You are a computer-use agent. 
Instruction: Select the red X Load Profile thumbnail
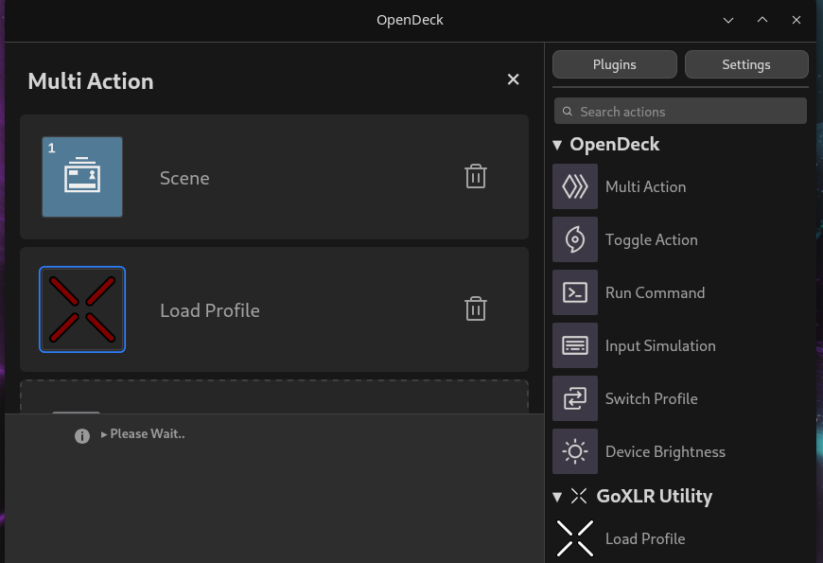(x=82, y=308)
